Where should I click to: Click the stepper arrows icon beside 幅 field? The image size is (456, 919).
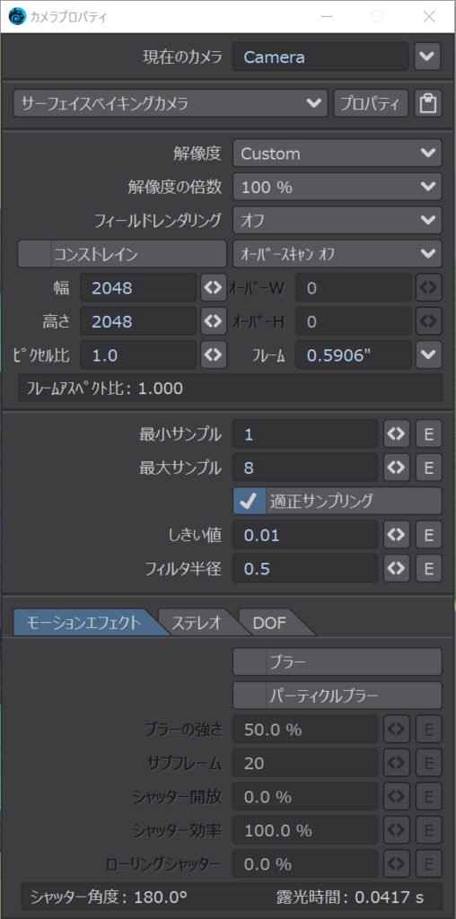214,287
